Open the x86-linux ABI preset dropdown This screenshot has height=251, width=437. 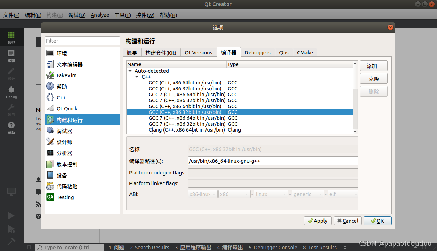coord(203,194)
